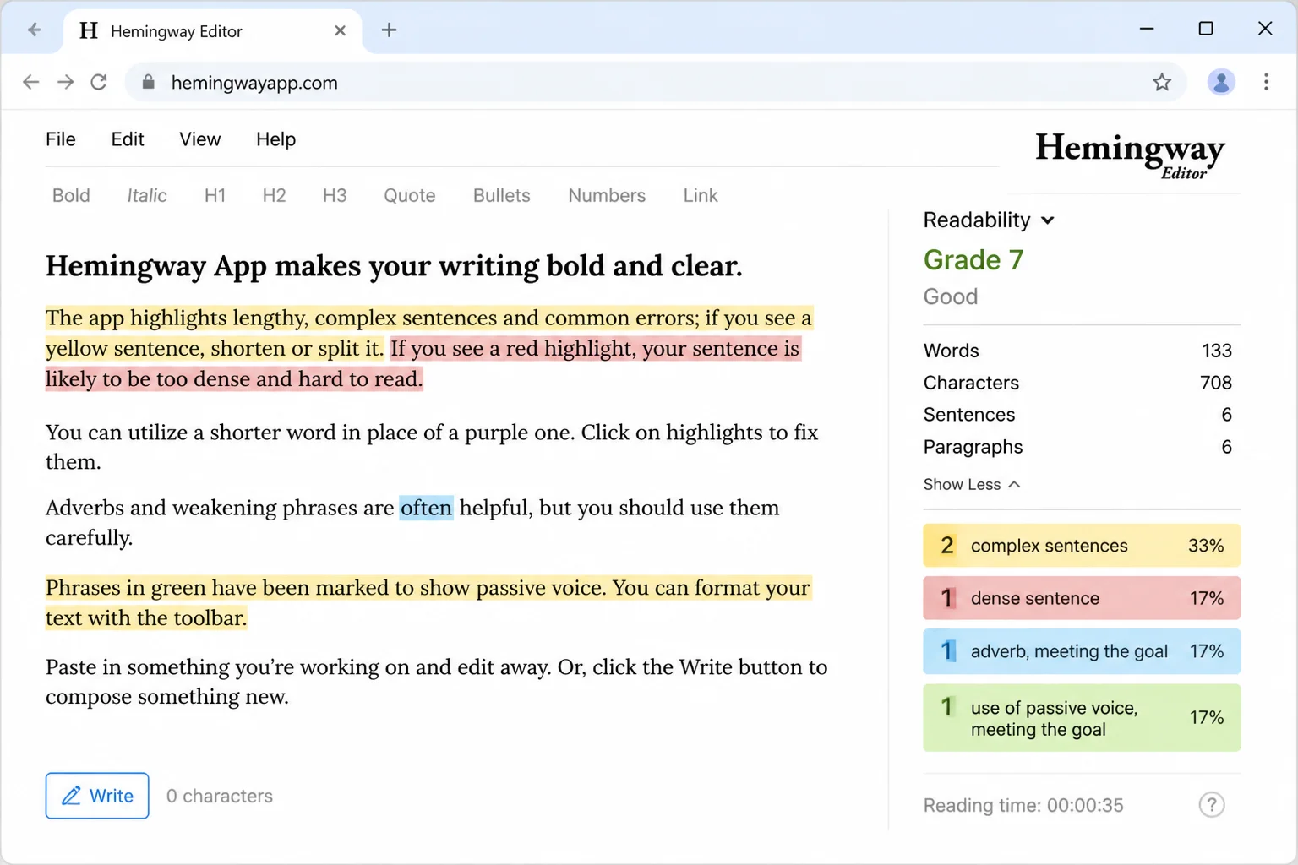Apply H1 heading style

click(x=215, y=195)
